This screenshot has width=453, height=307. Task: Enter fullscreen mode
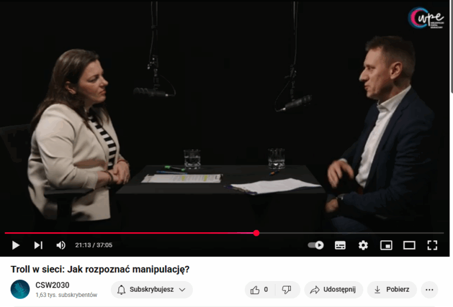[432, 245]
